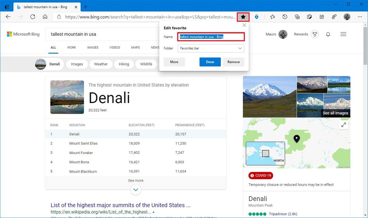The height and width of the screenshot is (218, 368).
Task: Open the Wikipedia result options chevron
Action: pos(154,212)
